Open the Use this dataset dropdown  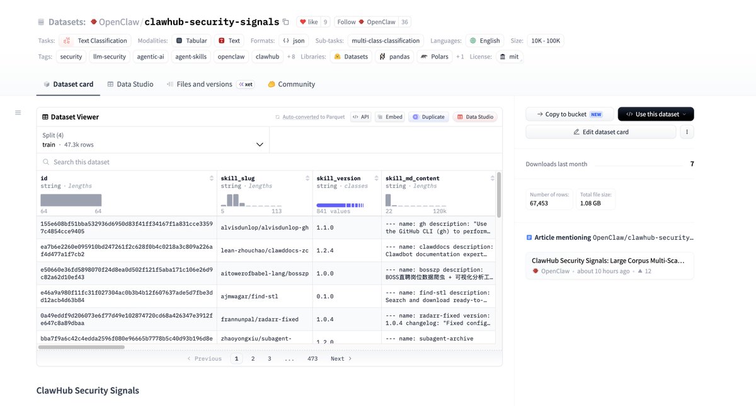click(656, 114)
